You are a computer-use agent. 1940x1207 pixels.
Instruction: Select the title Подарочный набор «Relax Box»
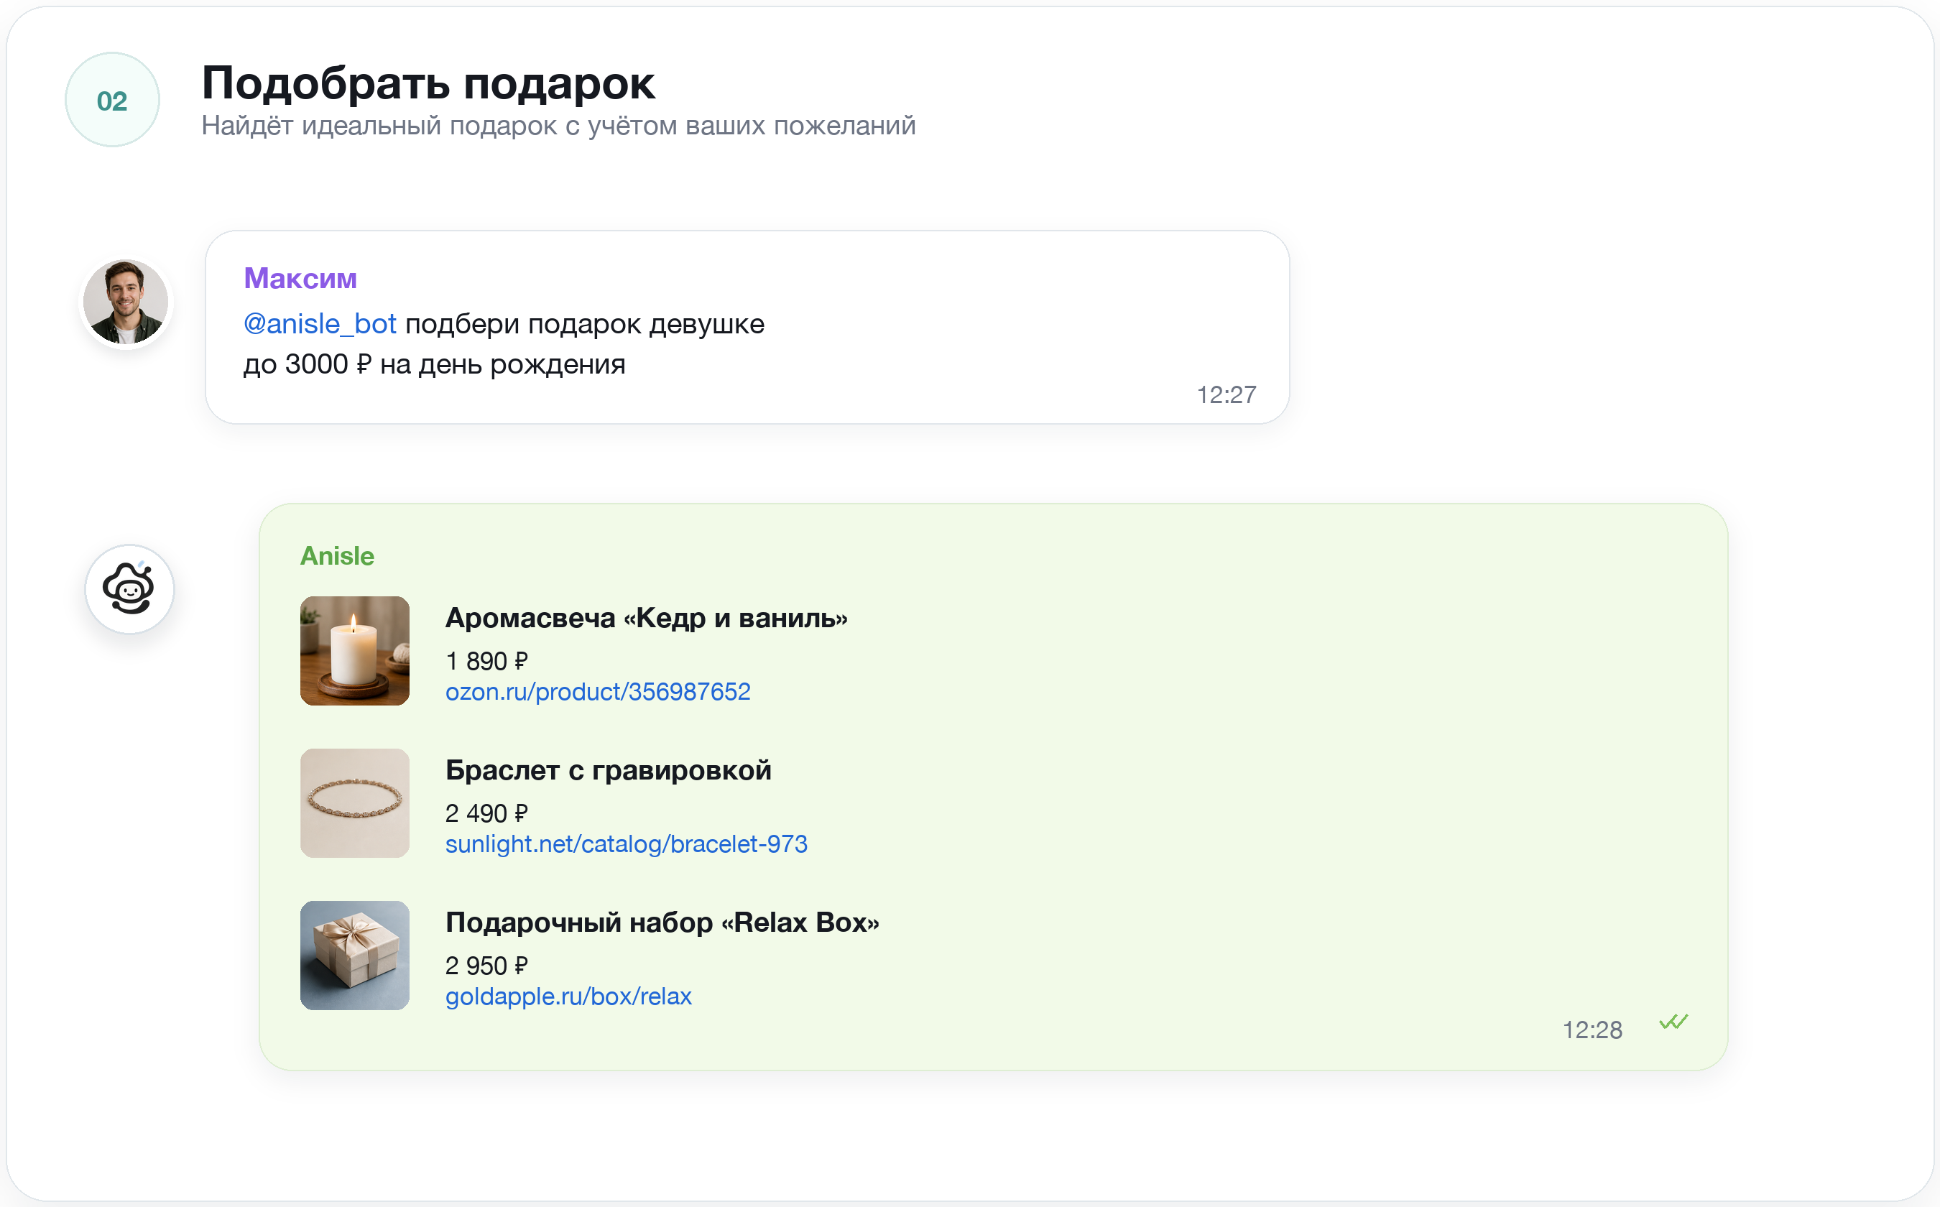(662, 922)
